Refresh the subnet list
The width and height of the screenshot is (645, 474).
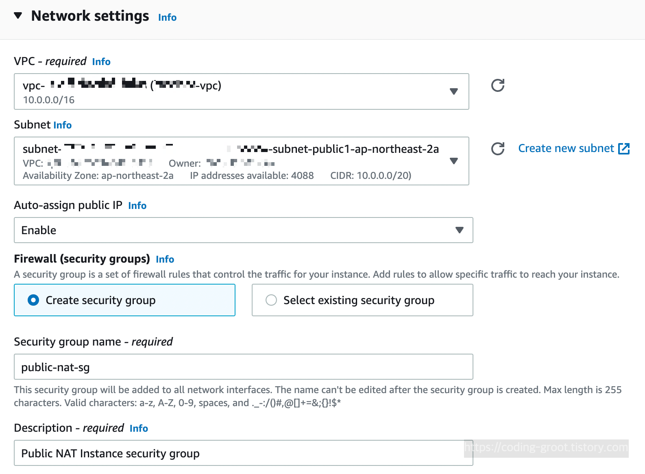coord(498,149)
